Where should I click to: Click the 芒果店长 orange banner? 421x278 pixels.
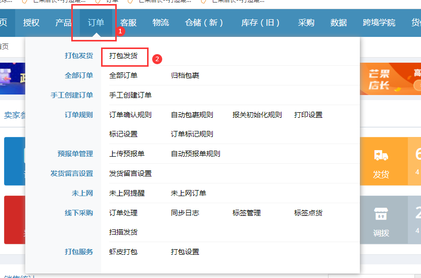390,79
